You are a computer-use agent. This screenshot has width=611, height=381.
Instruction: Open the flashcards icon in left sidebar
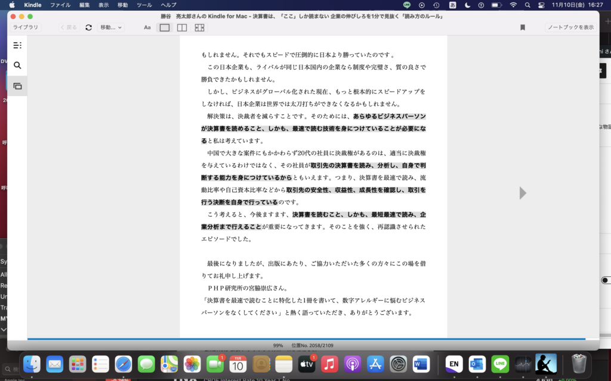click(x=17, y=86)
